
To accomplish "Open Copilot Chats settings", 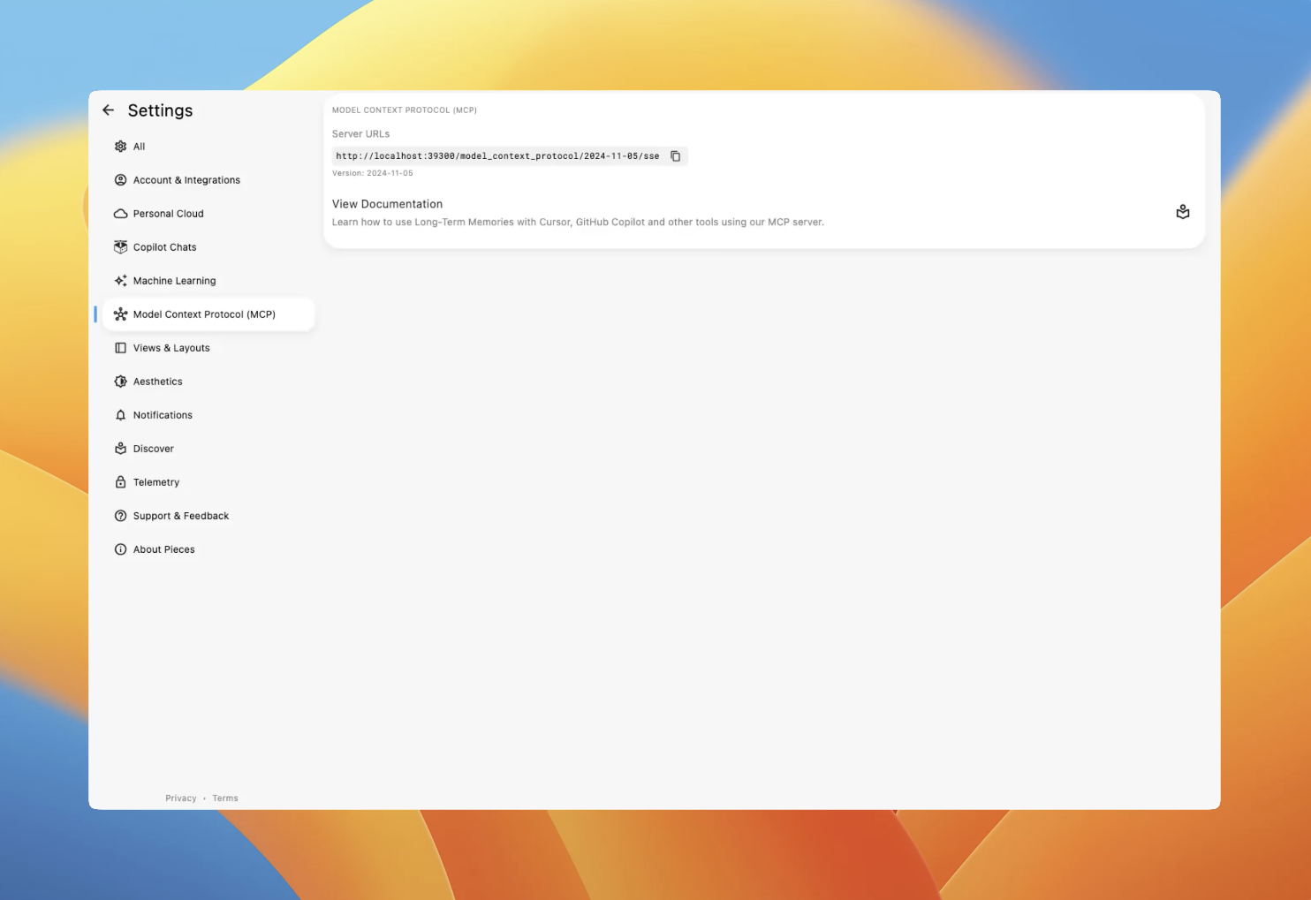I will pos(208,247).
